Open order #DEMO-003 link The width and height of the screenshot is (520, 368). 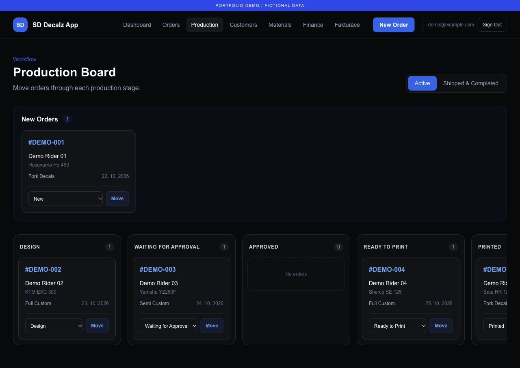[158, 269]
